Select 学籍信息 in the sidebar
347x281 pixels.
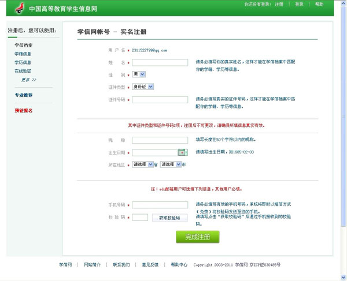tap(23, 54)
